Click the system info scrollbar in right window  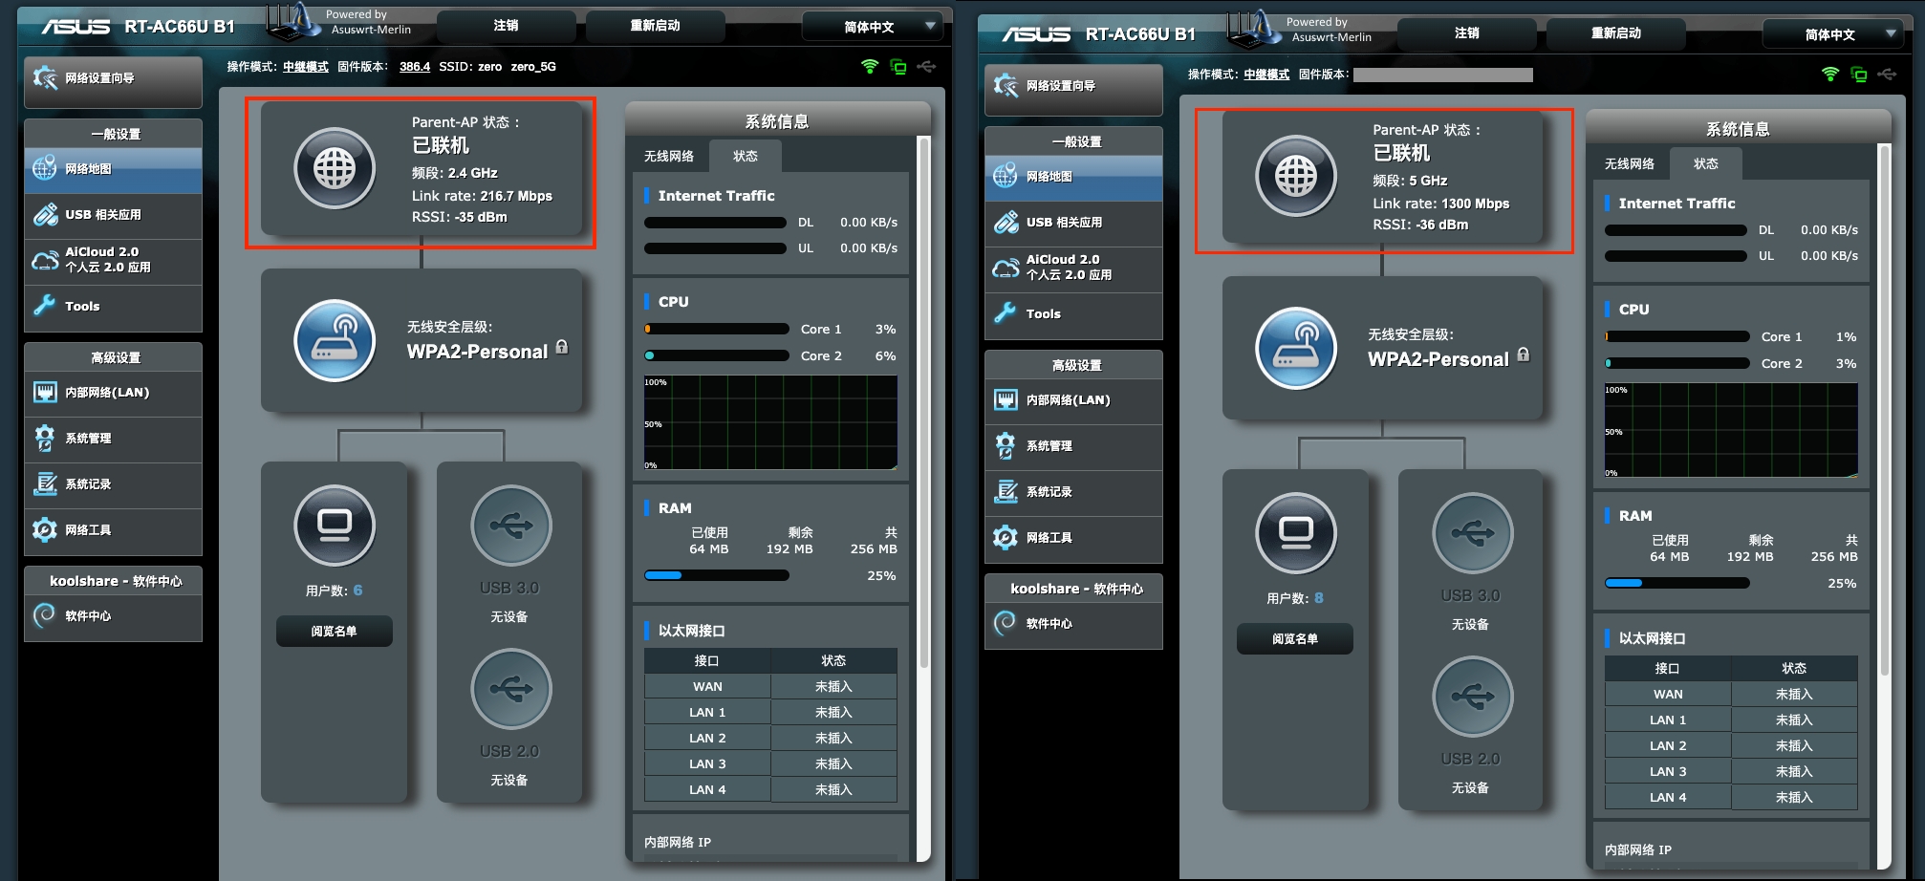[x=1884, y=409]
